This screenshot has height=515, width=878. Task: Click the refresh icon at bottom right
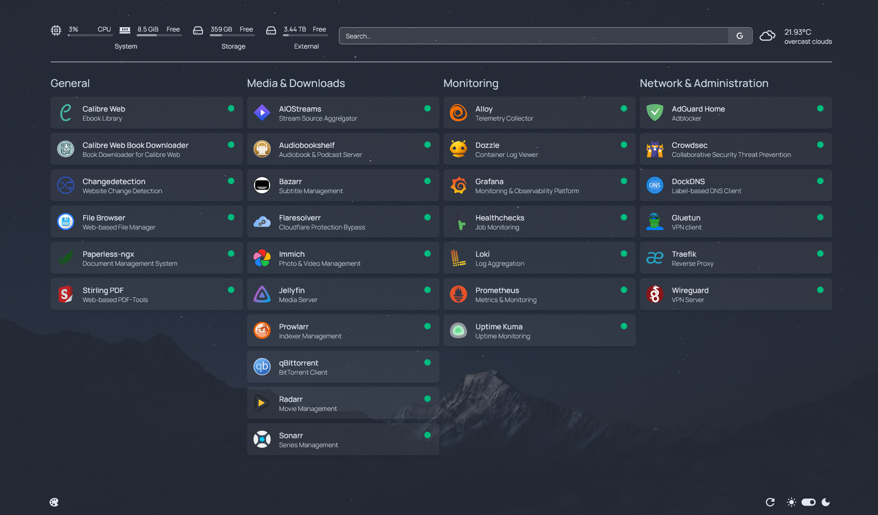point(770,502)
